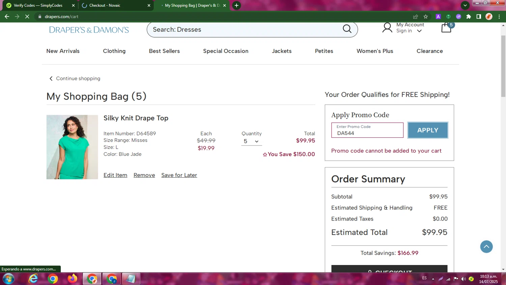506x285 pixels.
Task: Close the Checkout Novaic tab
Action: pos(149,5)
